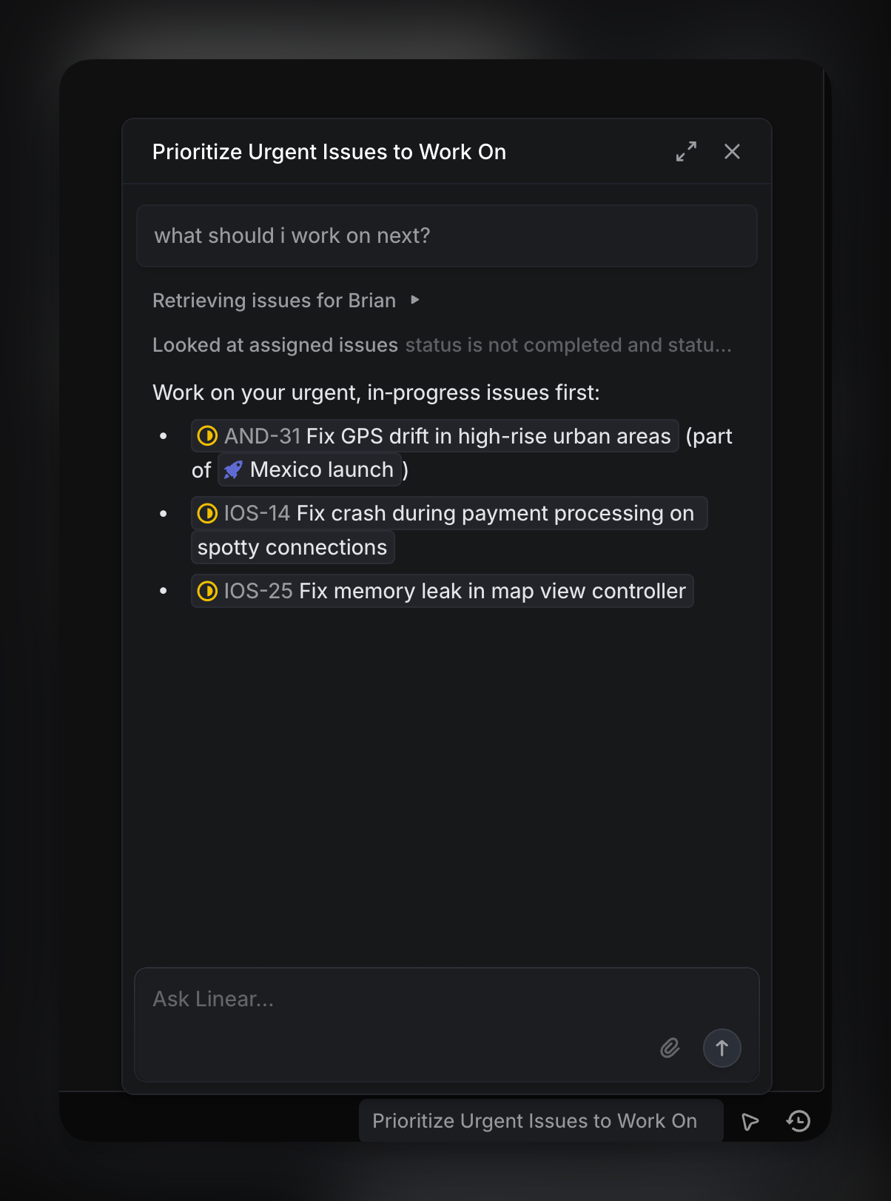Click the rocket icon for Mexico launch
The image size is (891, 1201).
(x=233, y=470)
